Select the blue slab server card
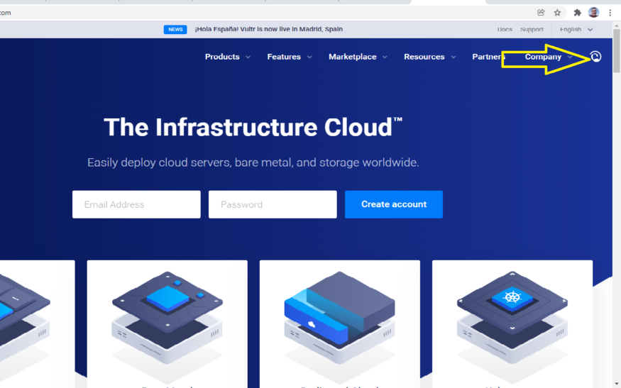The height and width of the screenshot is (388, 621). coord(340,324)
